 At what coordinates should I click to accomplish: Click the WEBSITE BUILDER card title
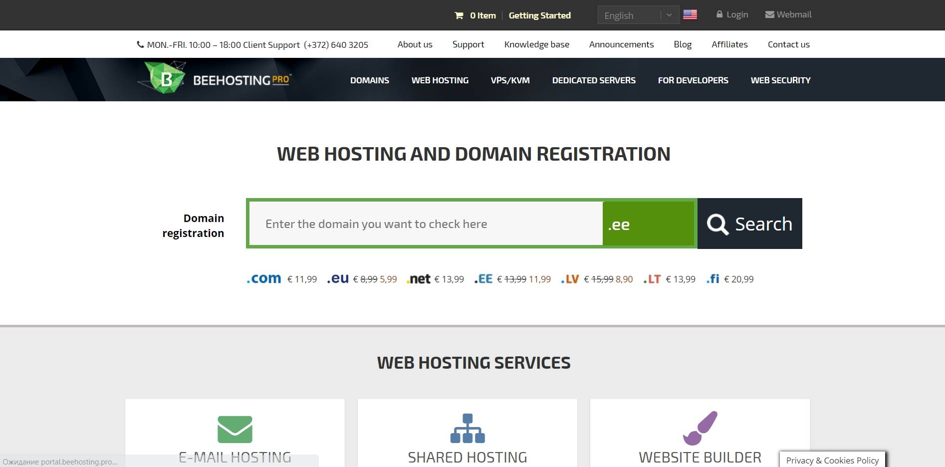[700, 457]
